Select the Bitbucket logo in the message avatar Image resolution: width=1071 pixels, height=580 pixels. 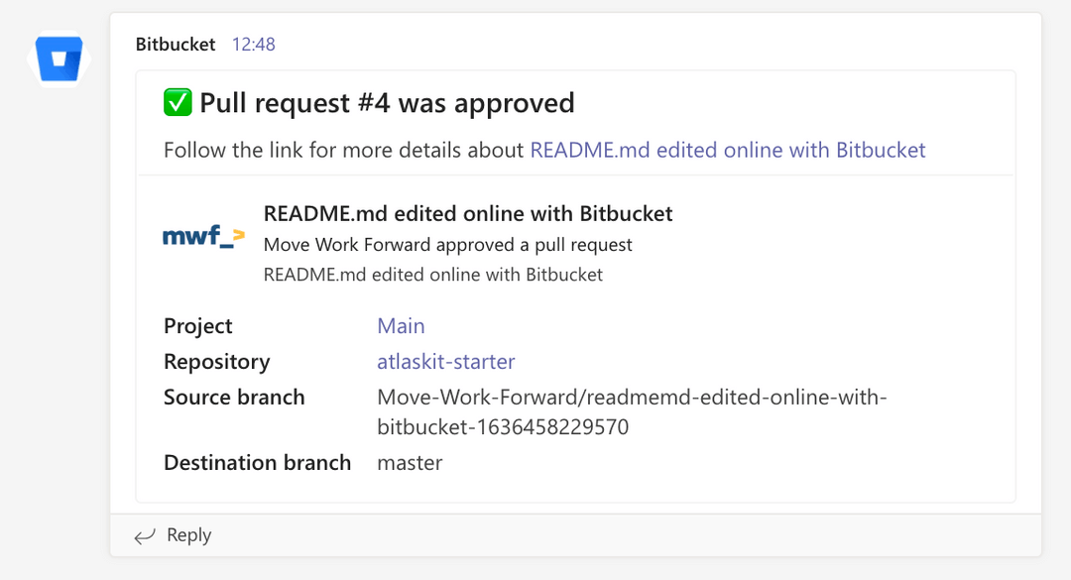pos(58,59)
